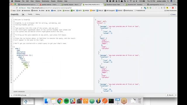Open the People menu in the menu bar
Screen dimensions: 187x105
pos(53,1)
